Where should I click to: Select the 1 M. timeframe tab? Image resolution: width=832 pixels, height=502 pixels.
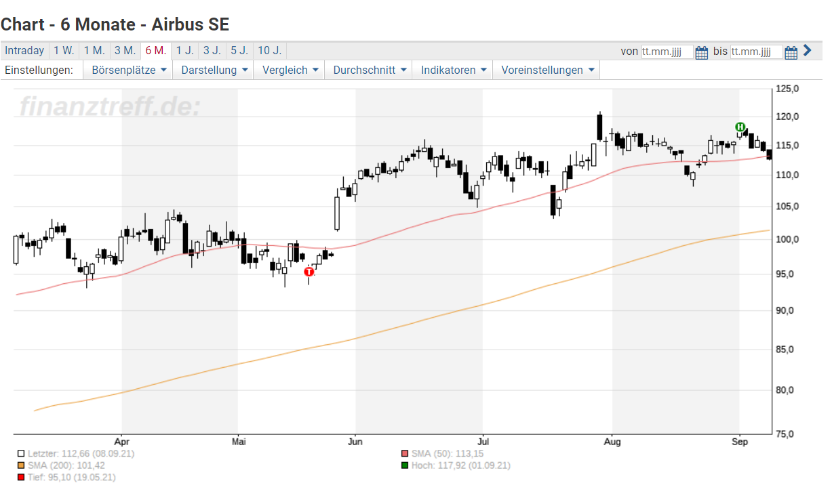point(94,50)
